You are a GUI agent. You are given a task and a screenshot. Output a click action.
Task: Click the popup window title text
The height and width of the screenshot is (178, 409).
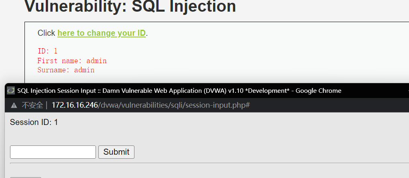click(179, 90)
